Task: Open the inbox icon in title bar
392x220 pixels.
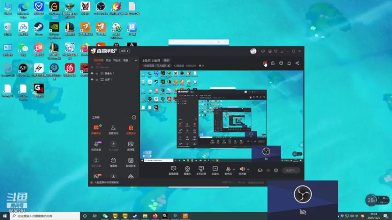Action: click(x=270, y=51)
